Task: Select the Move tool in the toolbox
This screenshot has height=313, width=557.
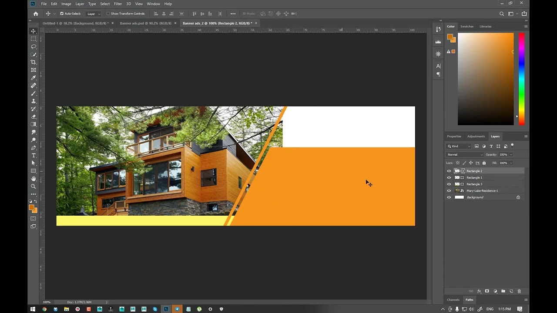Action: tap(34, 31)
